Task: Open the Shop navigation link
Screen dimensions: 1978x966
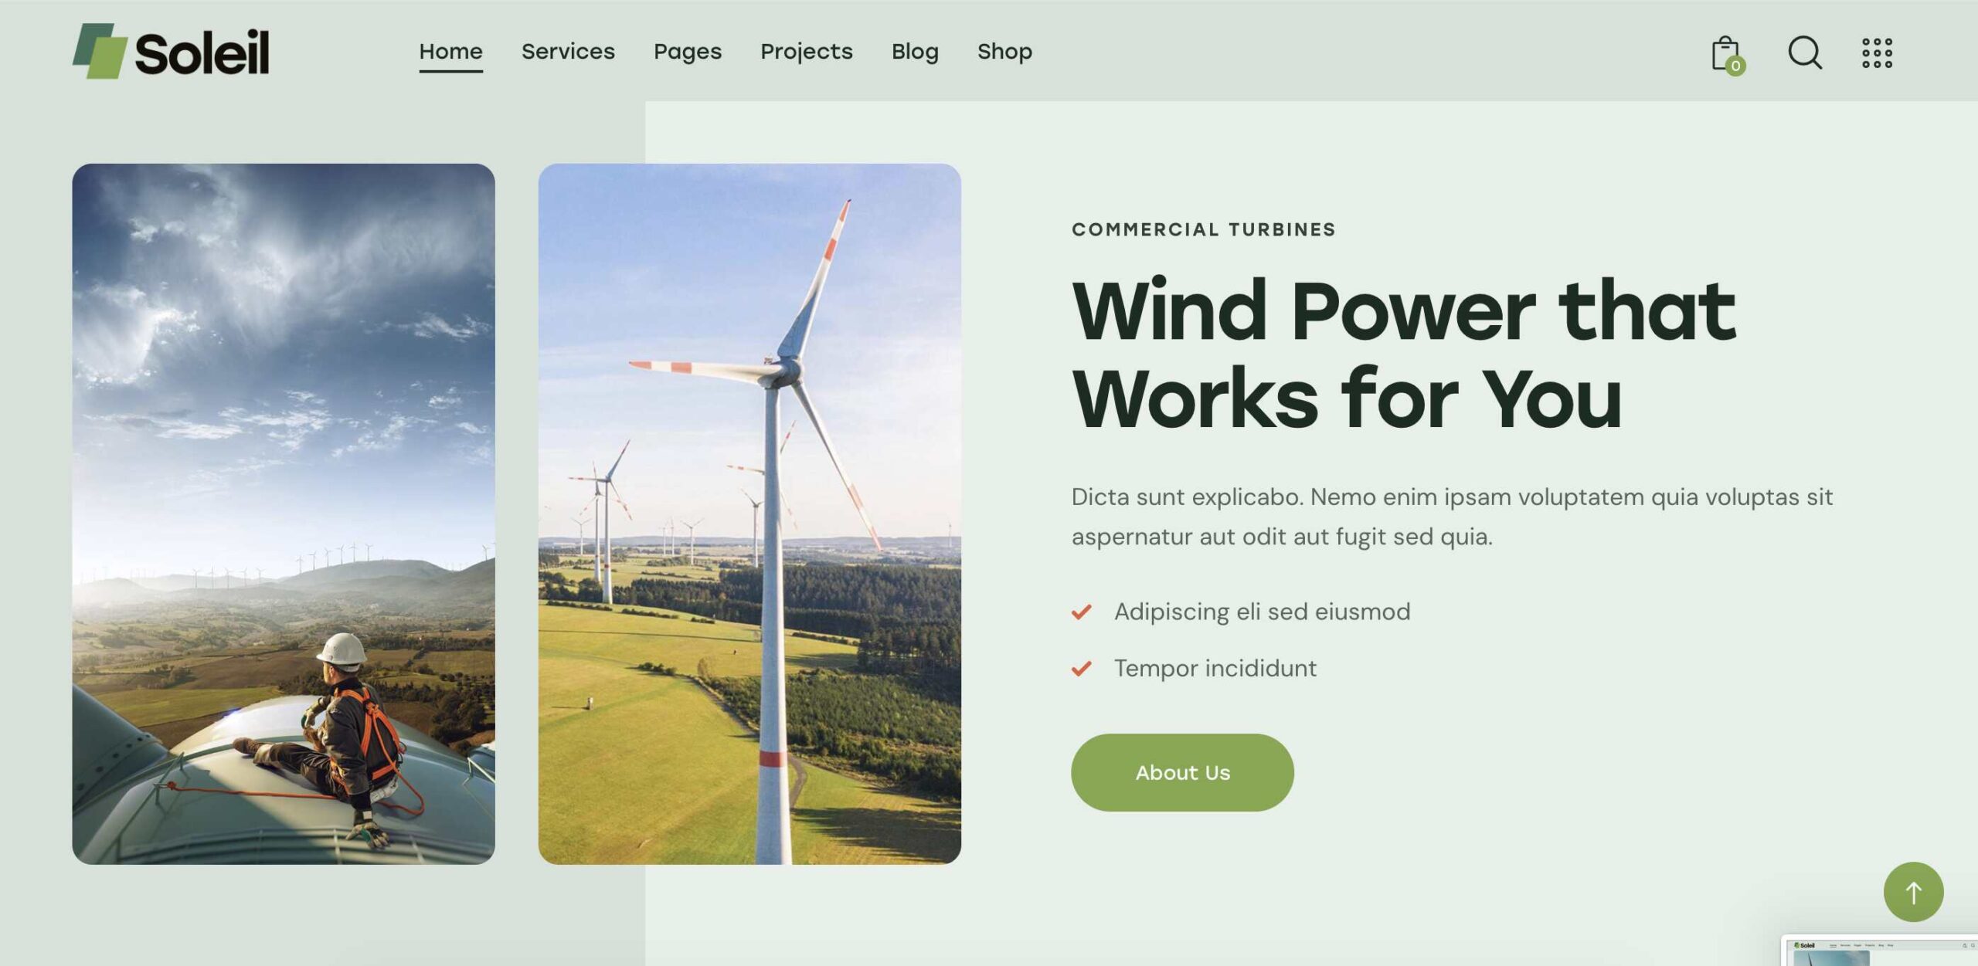Action: [x=1004, y=52]
